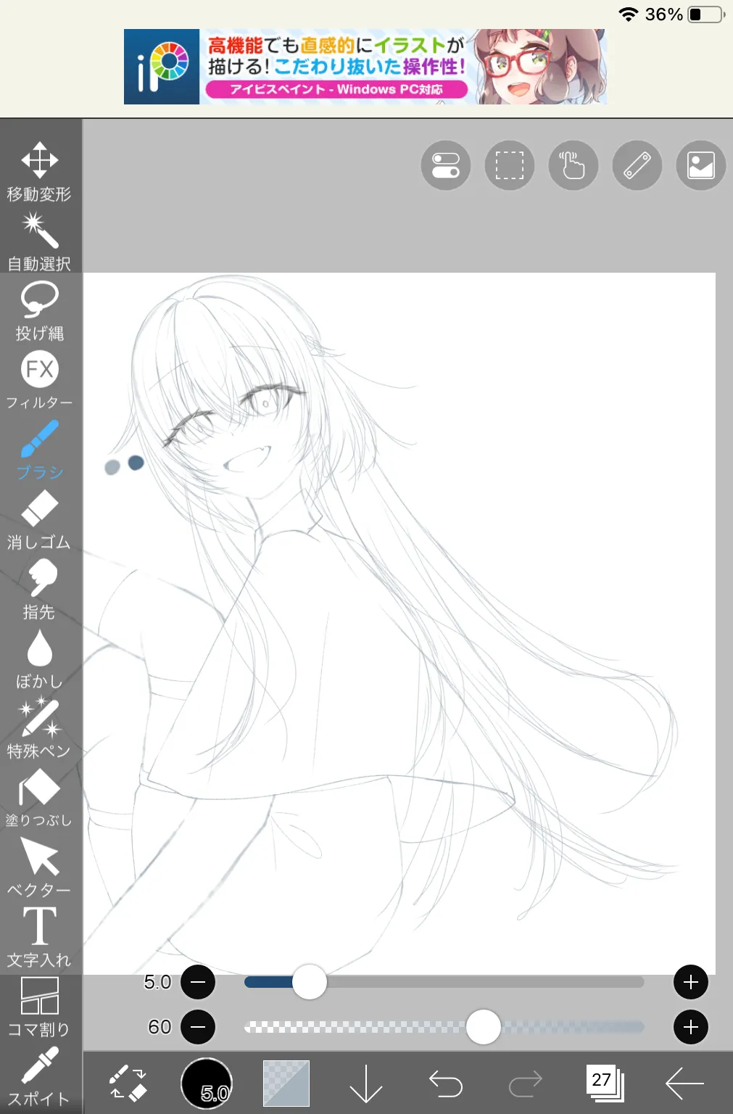Redo the undone stroke
This screenshot has height=1114, width=733.
pyautogui.click(x=526, y=1084)
